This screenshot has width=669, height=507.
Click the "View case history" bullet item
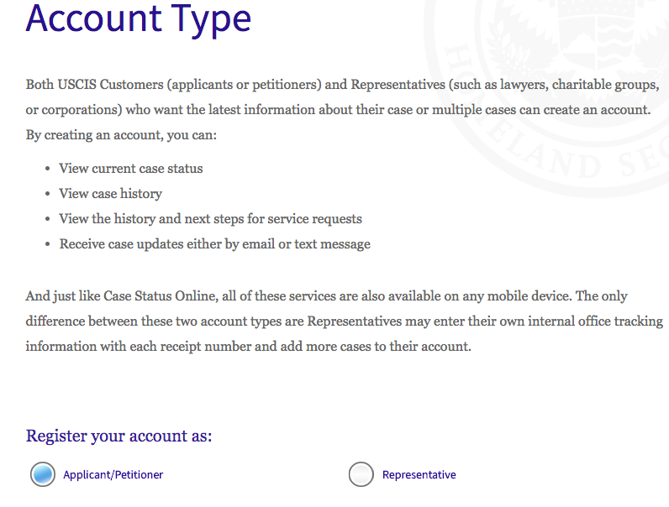pyautogui.click(x=110, y=194)
